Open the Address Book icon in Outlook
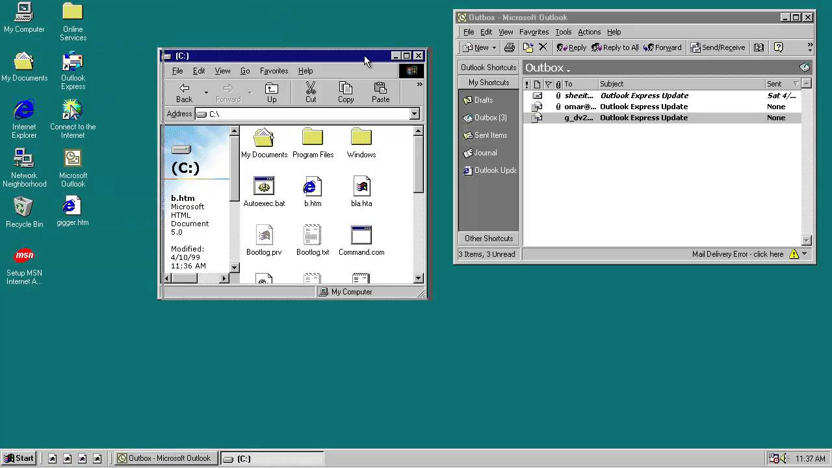This screenshot has height=468, width=832. click(x=759, y=47)
